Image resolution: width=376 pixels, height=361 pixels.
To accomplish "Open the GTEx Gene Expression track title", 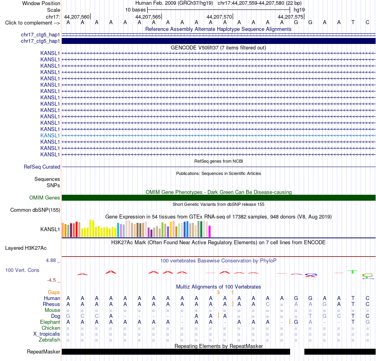I will 218,217.
